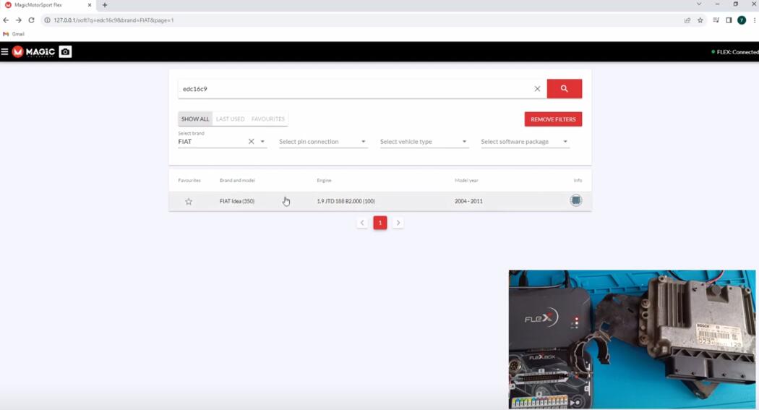
Task: Open the Gmail bookmark
Action: coord(14,34)
